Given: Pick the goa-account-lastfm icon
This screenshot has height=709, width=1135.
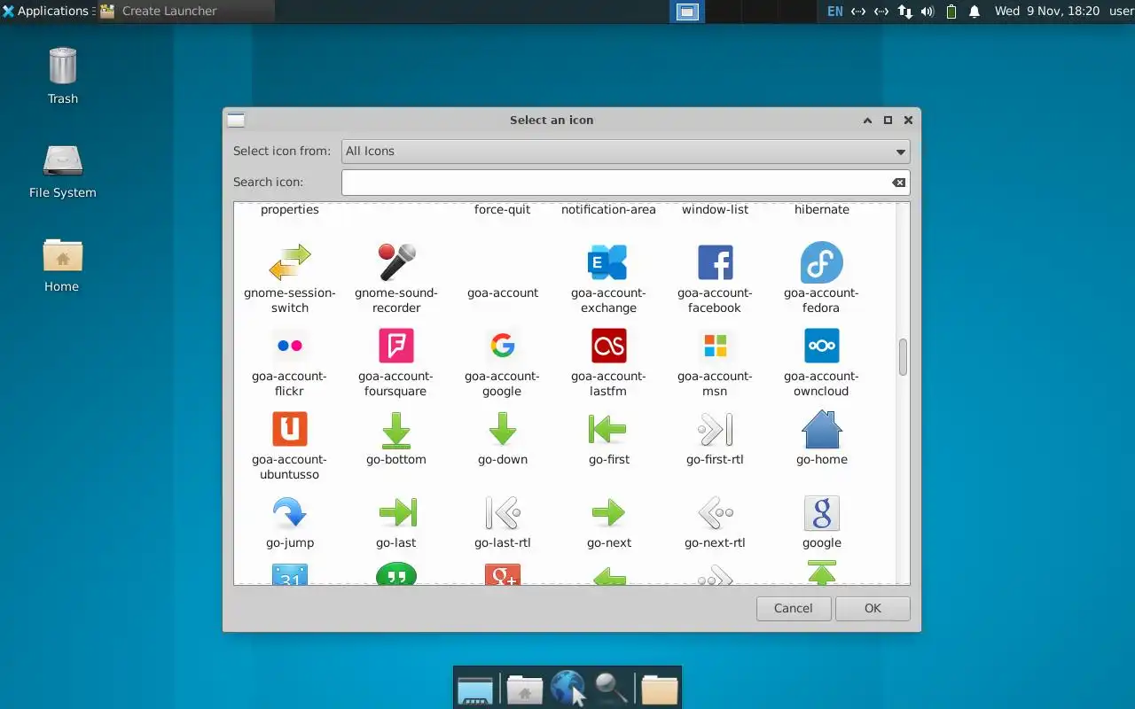Looking at the screenshot, I should click(608, 346).
